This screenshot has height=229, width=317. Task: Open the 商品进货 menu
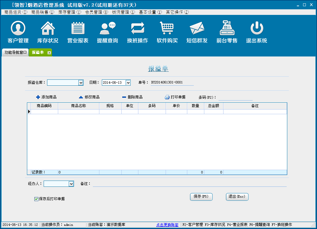[x=16, y=12]
